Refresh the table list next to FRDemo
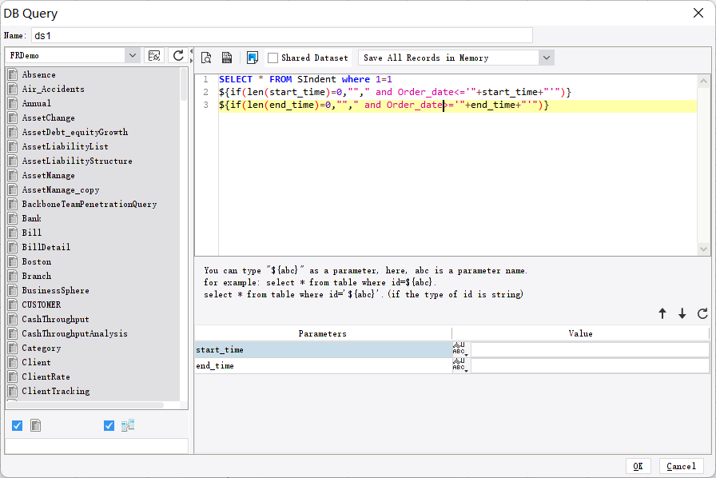The width and height of the screenshot is (716, 478). 178,56
